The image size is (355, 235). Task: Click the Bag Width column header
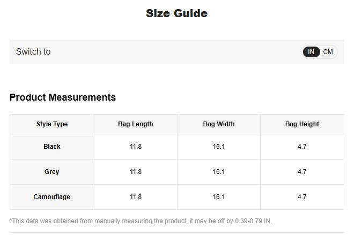click(x=219, y=124)
